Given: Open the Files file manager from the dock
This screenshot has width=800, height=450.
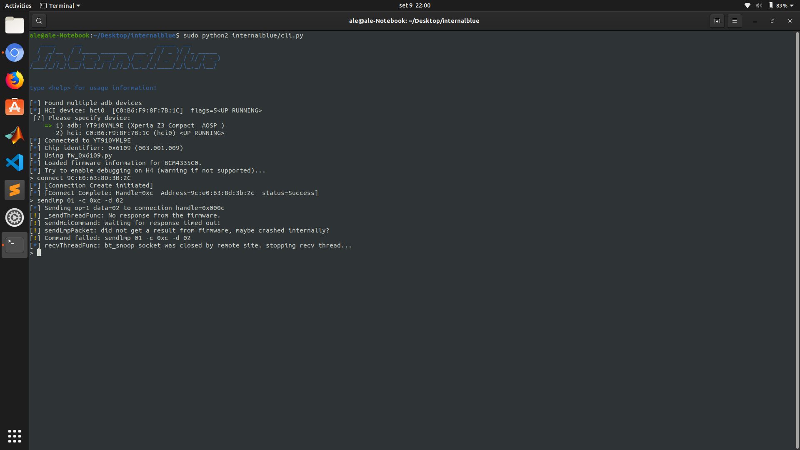Looking at the screenshot, I should (15, 25).
